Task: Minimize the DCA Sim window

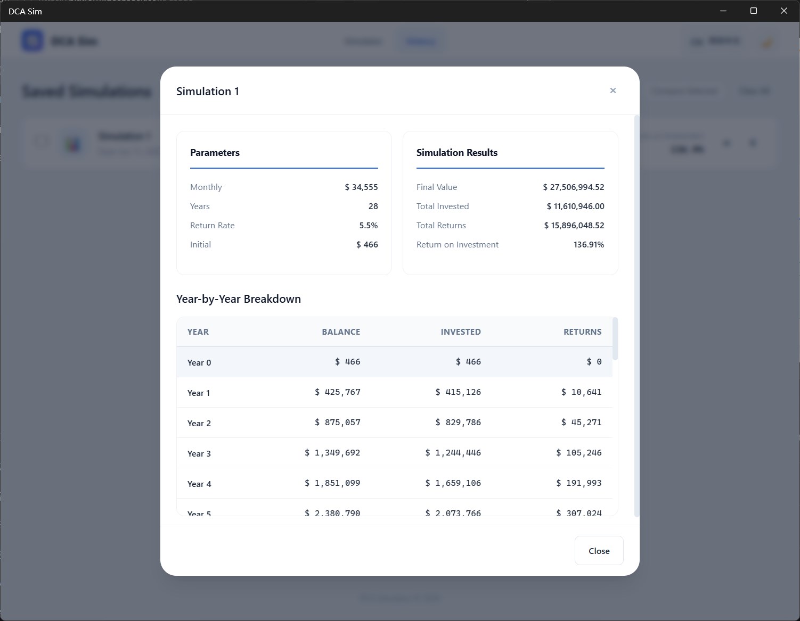Action: point(723,11)
